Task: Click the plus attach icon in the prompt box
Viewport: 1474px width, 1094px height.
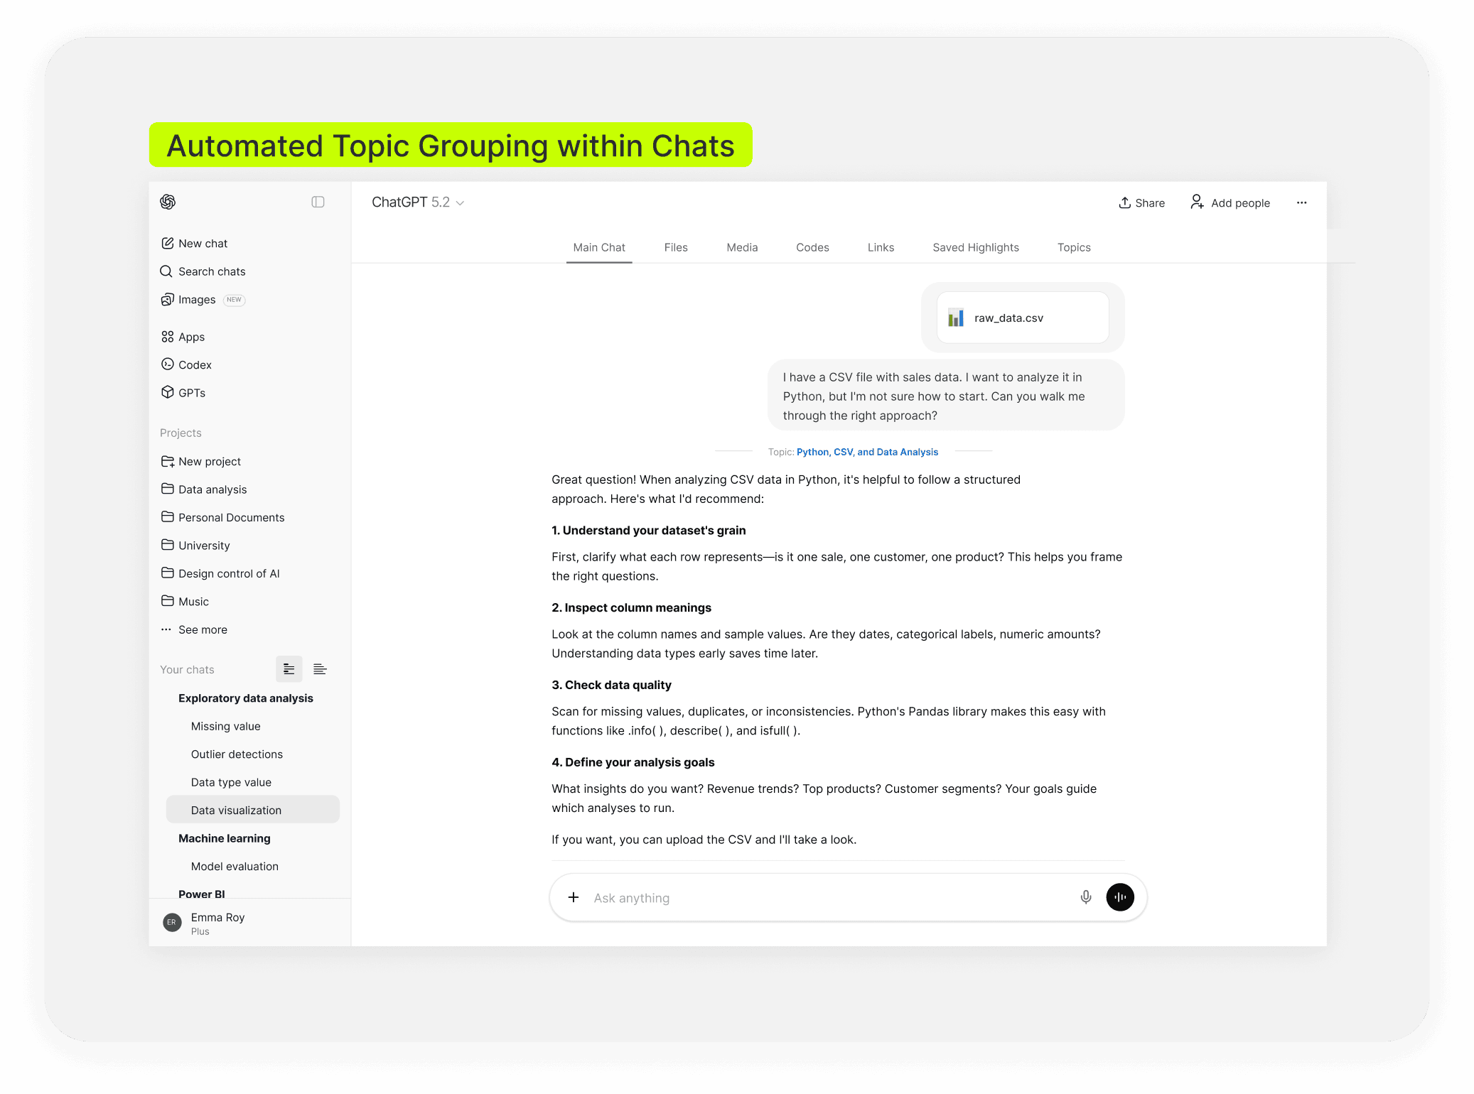Action: (574, 897)
